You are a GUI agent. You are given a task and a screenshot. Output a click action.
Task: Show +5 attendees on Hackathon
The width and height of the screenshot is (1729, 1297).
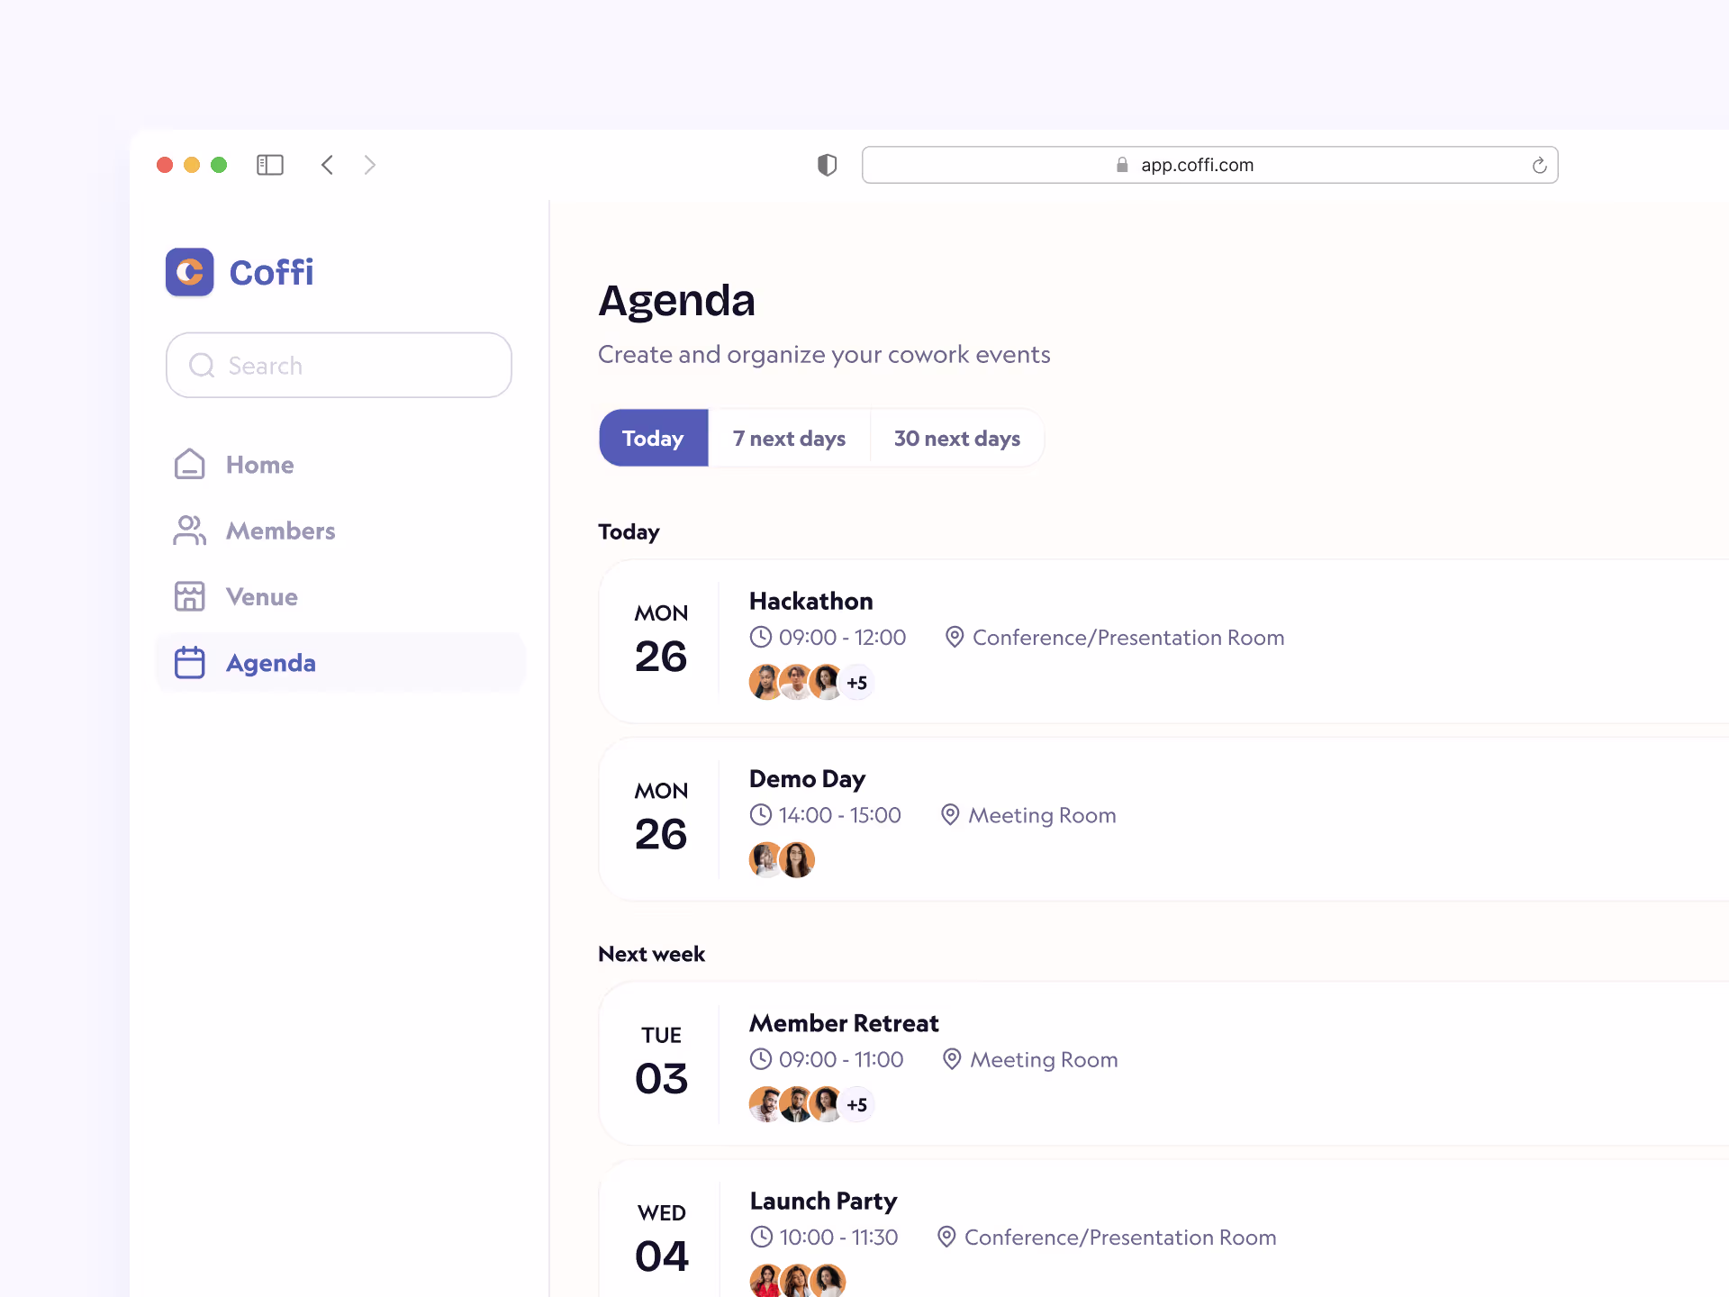coord(856,683)
